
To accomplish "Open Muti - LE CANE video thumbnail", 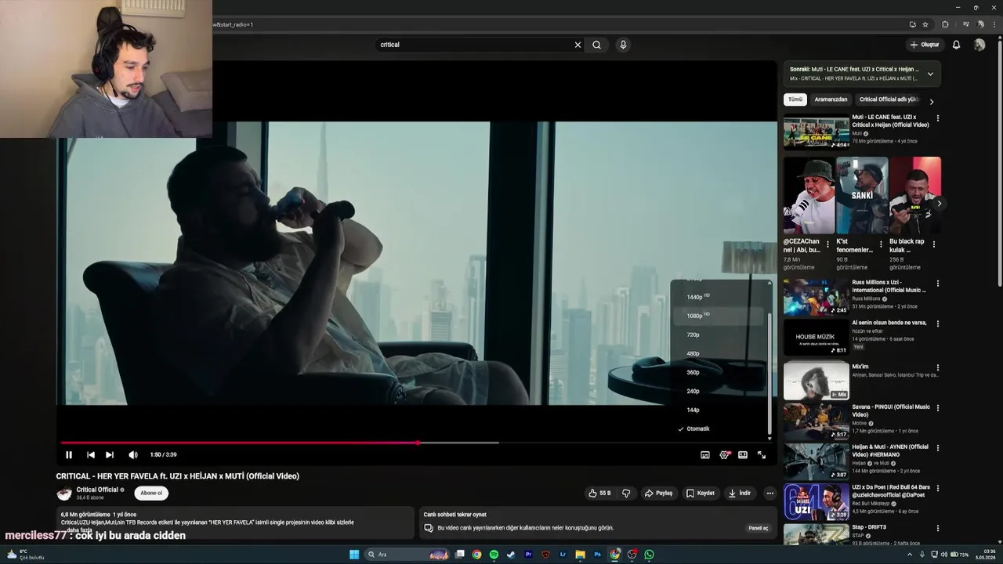I will [817, 132].
